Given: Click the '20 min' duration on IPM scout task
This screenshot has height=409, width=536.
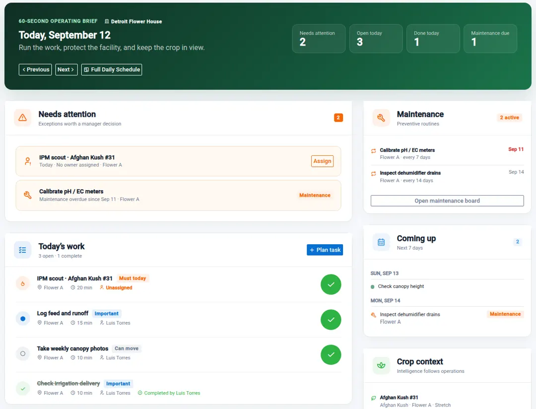Looking at the screenshot, I should pos(84,288).
